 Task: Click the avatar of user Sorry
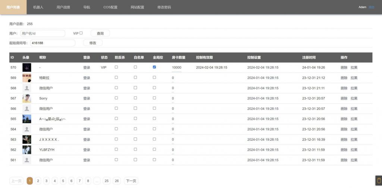pos(26,98)
